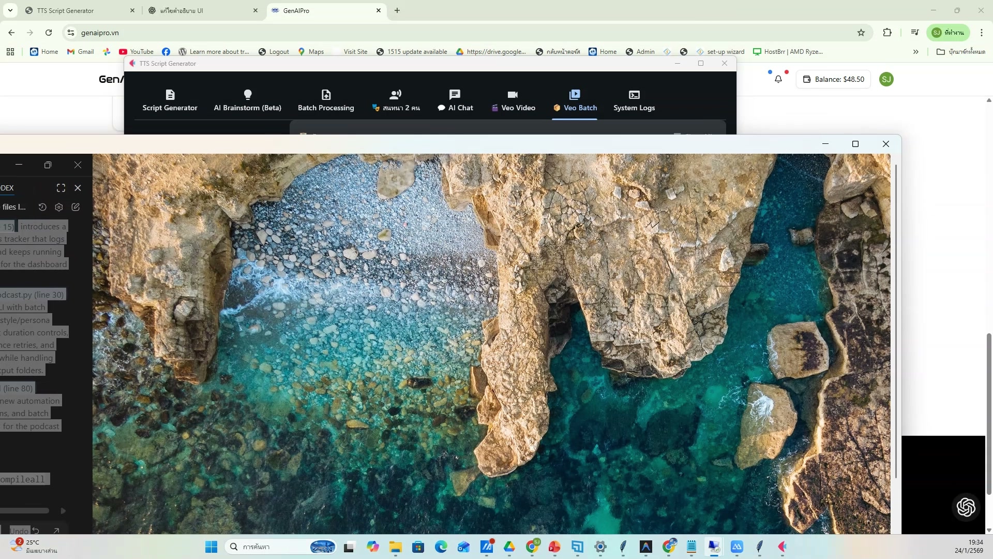Start new chat with compose icon
The height and width of the screenshot is (559, 993).
click(x=76, y=207)
